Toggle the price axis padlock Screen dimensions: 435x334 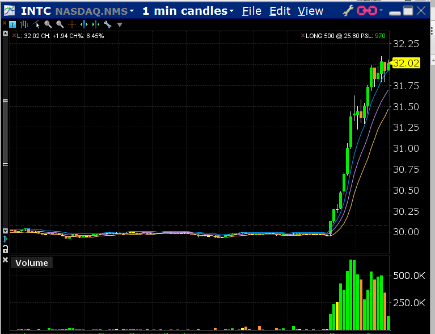coord(6,249)
